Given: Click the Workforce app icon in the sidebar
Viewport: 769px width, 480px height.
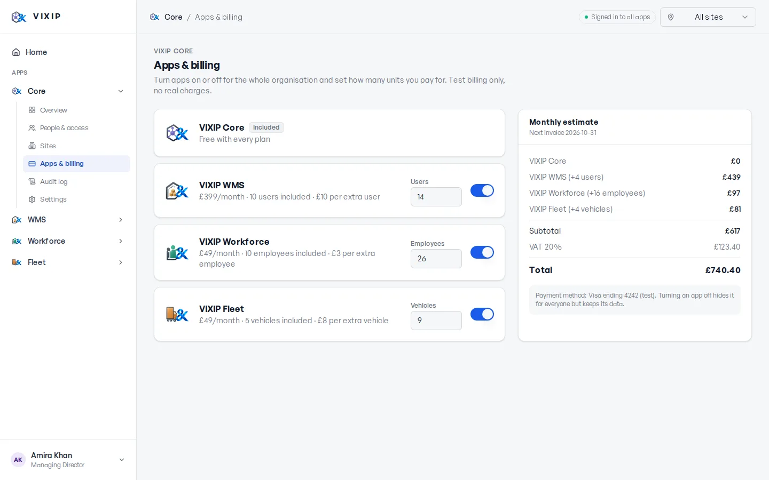Looking at the screenshot, I should [x=17, y=241].
